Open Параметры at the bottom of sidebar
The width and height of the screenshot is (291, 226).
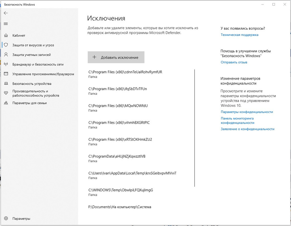pyautogui.click(x=21, y=219)
